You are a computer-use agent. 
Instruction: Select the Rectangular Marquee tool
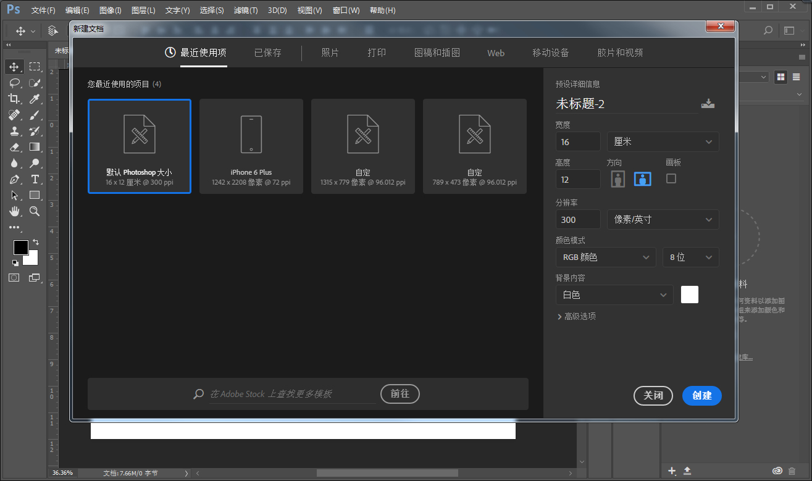pyautogui.click(x=35, y=67)
